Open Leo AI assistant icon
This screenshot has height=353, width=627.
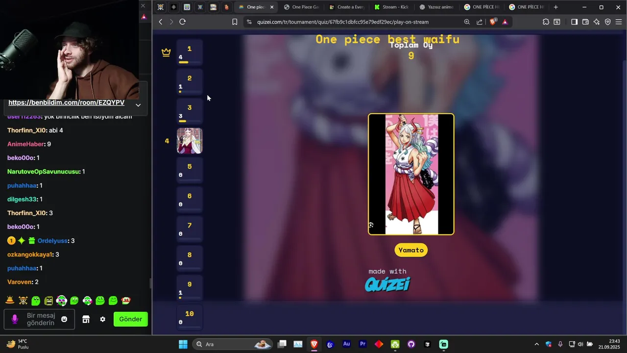click(597, 22)
